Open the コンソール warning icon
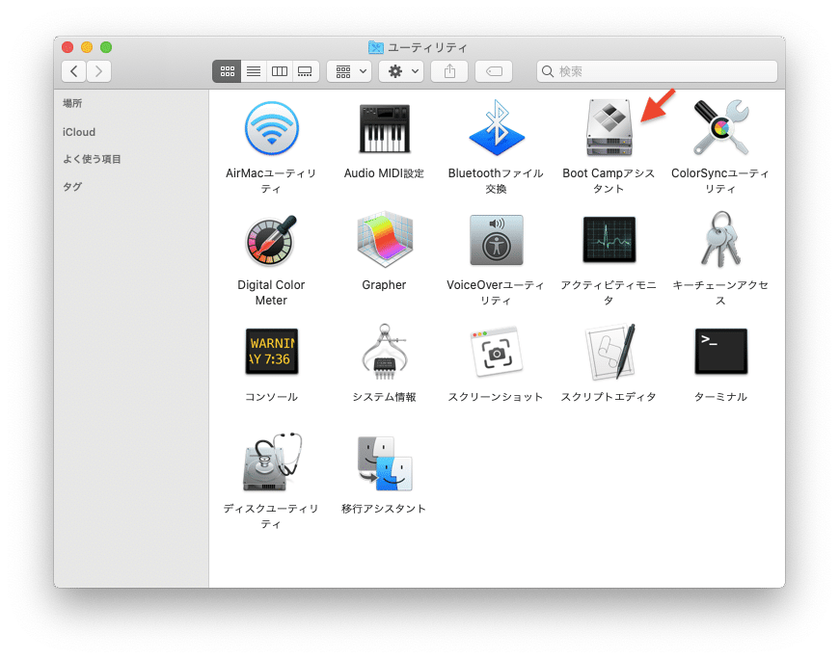The image size is (839, 659). point(271,351)
